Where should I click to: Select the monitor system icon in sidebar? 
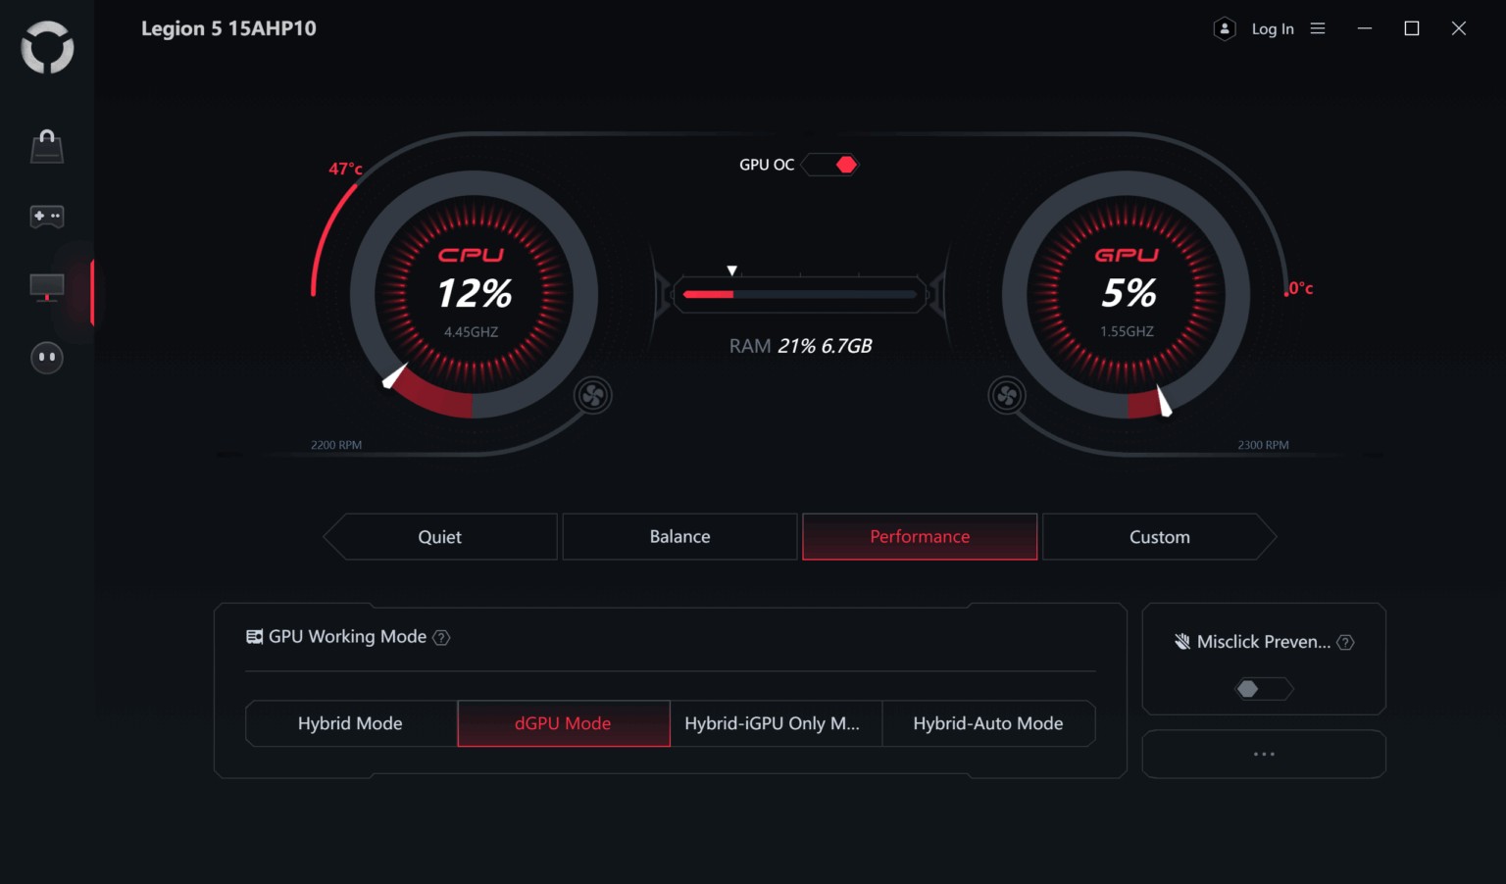coord(47,287)
